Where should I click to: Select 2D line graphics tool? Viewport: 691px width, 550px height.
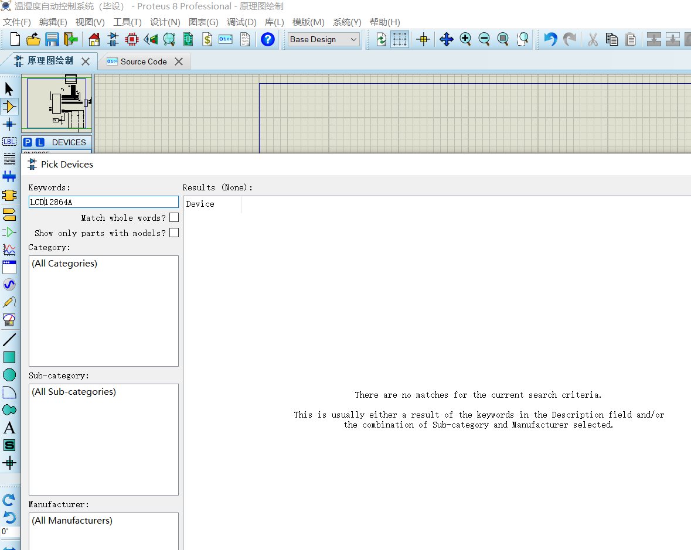pyautogui.click(x=9, y=340)
